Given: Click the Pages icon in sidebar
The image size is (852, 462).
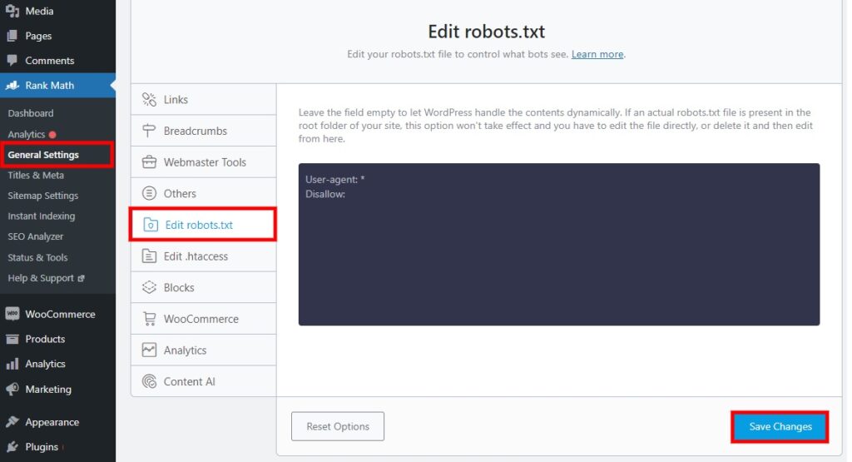Looking at the screenshot, I should [12, 36].
